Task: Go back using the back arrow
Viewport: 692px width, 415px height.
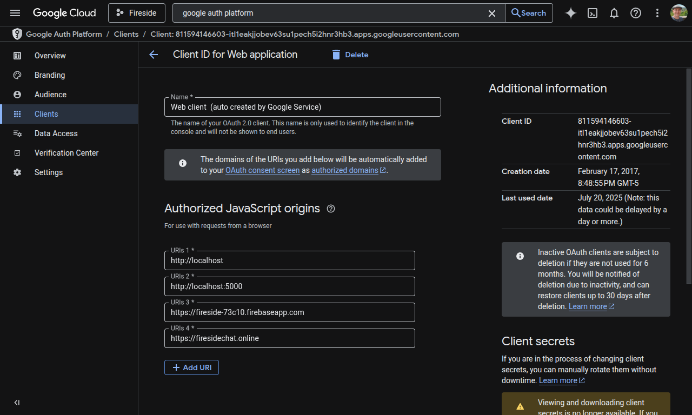Action: (x=154, y=55)
